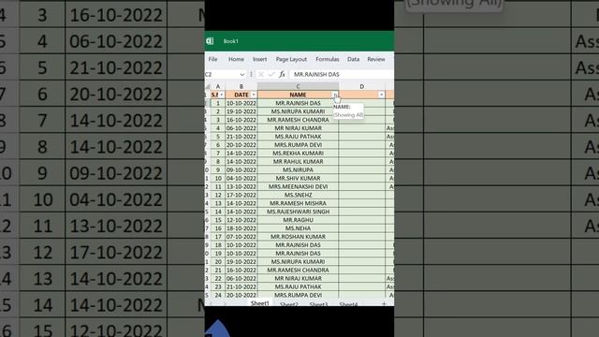Image resolution: width=599 pixels, height=337 pixels.
Task: Open the NAME column filter dropdown
Action: (x=335, y=95)
